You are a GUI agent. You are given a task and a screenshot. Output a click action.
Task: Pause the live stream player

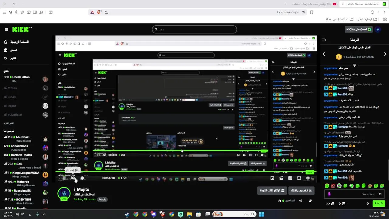coord(64,178)
